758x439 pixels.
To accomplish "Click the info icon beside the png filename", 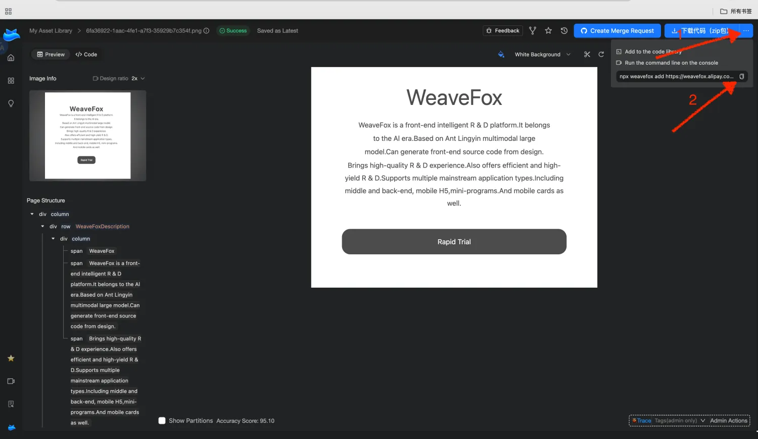I will tap(206, 31).
